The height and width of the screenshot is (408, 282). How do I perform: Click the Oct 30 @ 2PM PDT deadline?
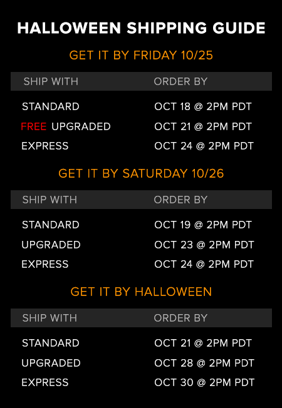[x=204, y=382]
